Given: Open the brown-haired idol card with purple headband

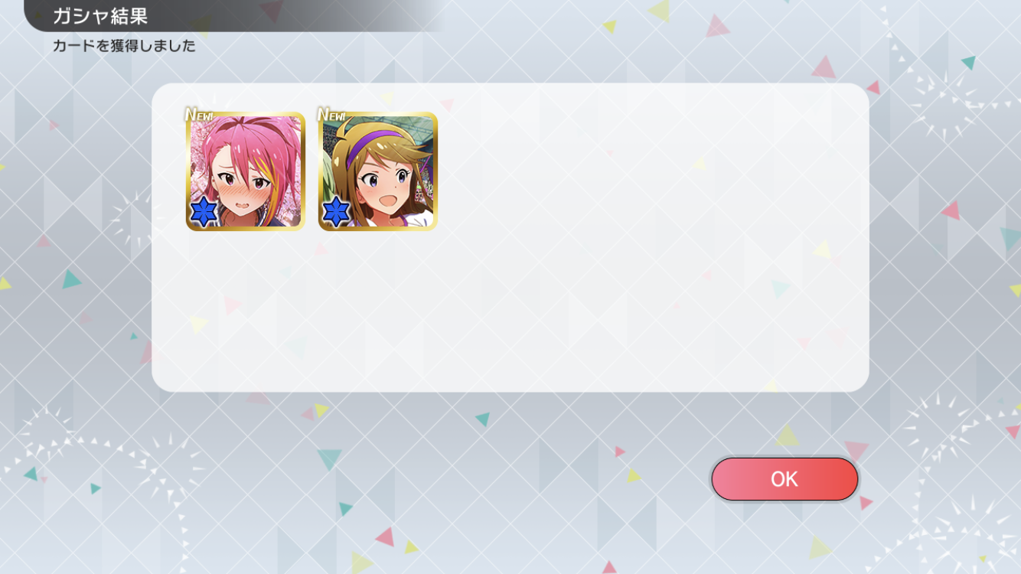Looking at the screenshot, I should pos(378,171).
